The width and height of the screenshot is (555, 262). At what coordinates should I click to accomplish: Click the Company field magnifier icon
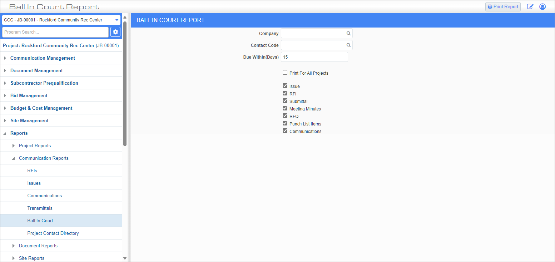348,34
